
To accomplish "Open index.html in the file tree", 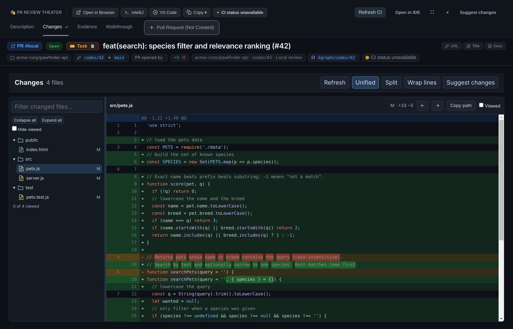I will coord(59,150).
